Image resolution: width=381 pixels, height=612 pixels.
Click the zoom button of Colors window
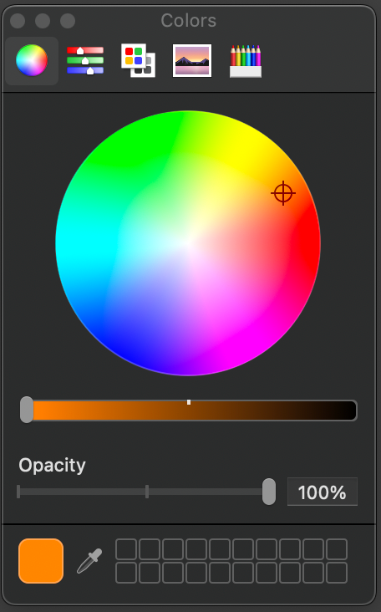(68, 21)
